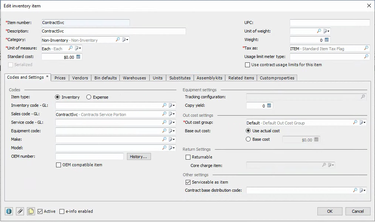Screen dimensions: 375x222
Task: Toggle the Active checkbox
Action: click(x=40, y=212)
